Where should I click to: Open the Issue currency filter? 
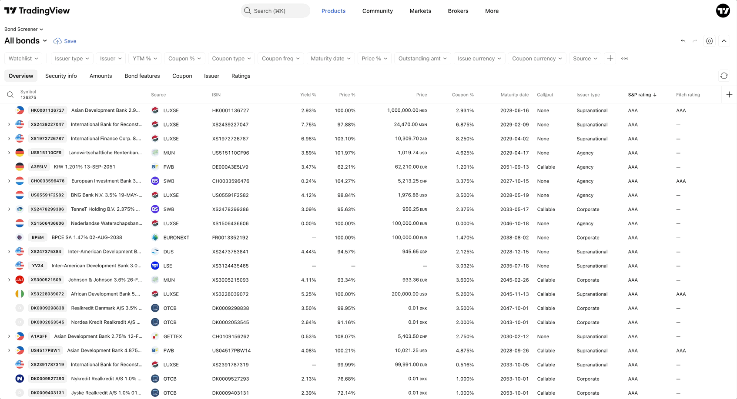point(479,58)
